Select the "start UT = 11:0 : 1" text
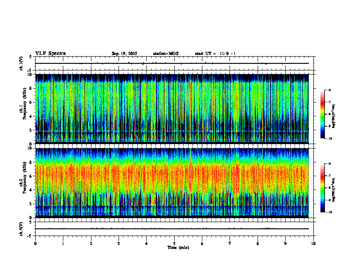Viewport: 353px width, 273px height. (215, 54)
